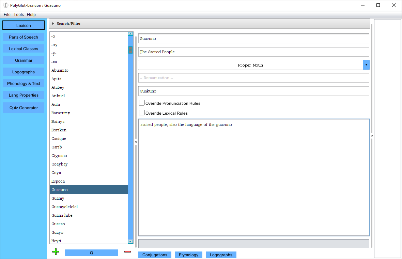Open the File menu
The height and width of the screenshot is (259, 402).
pyautogui.click(x=7, y=15)
